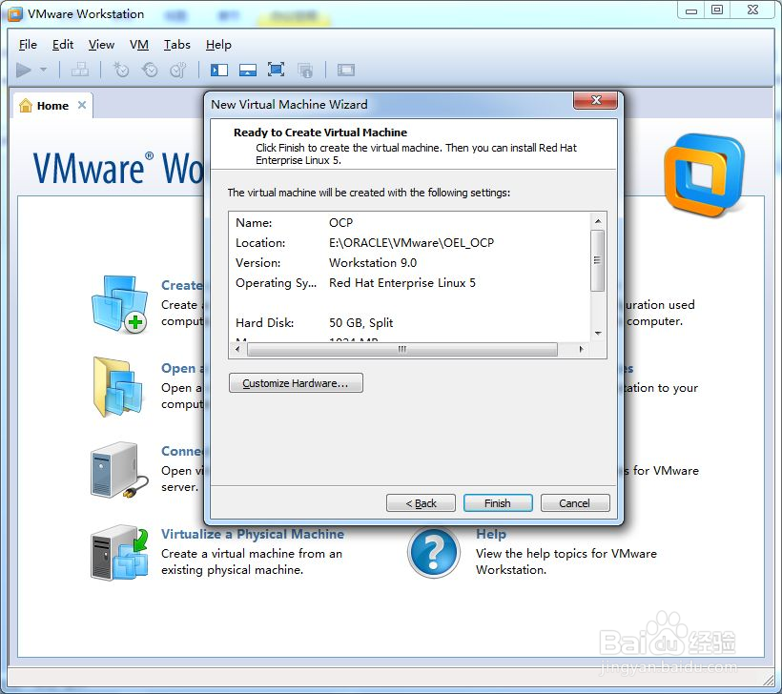Open the Virtualize a Physical Machine link
This screenshot has height=694, width=782.
253,534
